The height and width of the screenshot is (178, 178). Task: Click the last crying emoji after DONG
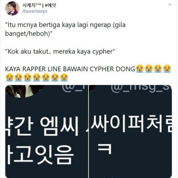click(x=167, y=68)
